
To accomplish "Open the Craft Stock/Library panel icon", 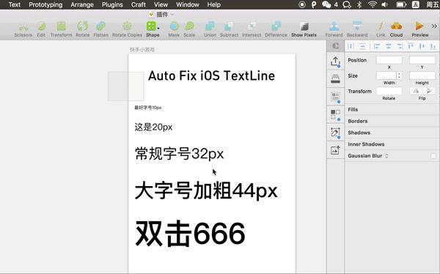I will click(335, 79).
